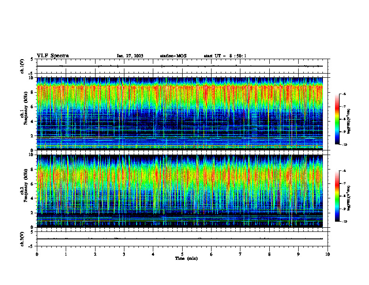369x285 pixels.
Task: Select the date label "Jan. 27, 2023"
Action: coord(130,56)
